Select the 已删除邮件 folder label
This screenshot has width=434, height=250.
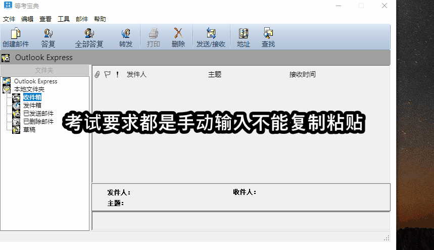coord(38,121)
